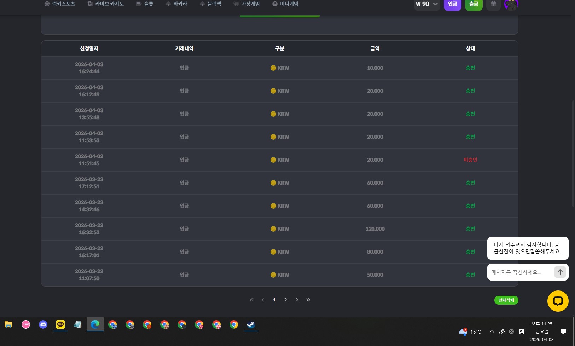Expand the ₩ 90 balance dropdown

tap(427, 4)
